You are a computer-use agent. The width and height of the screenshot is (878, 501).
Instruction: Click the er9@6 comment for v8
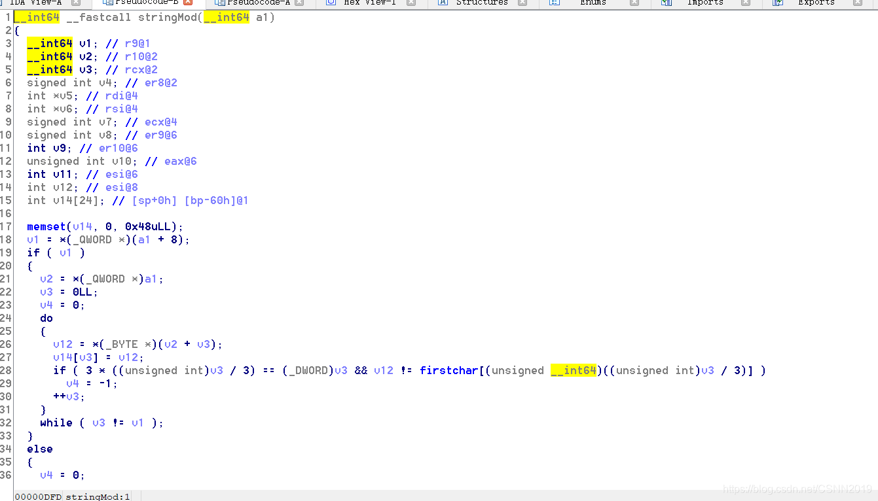point(160,135)
